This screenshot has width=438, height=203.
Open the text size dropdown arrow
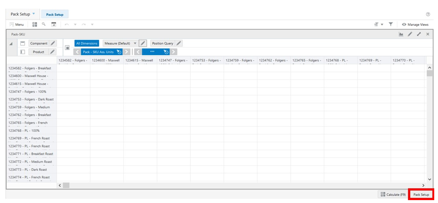coord(382,25)
